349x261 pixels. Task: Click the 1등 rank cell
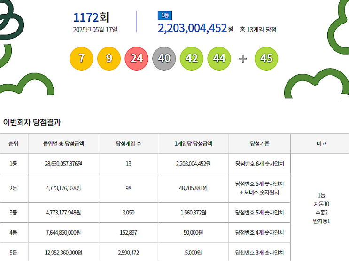click(13, 164)
